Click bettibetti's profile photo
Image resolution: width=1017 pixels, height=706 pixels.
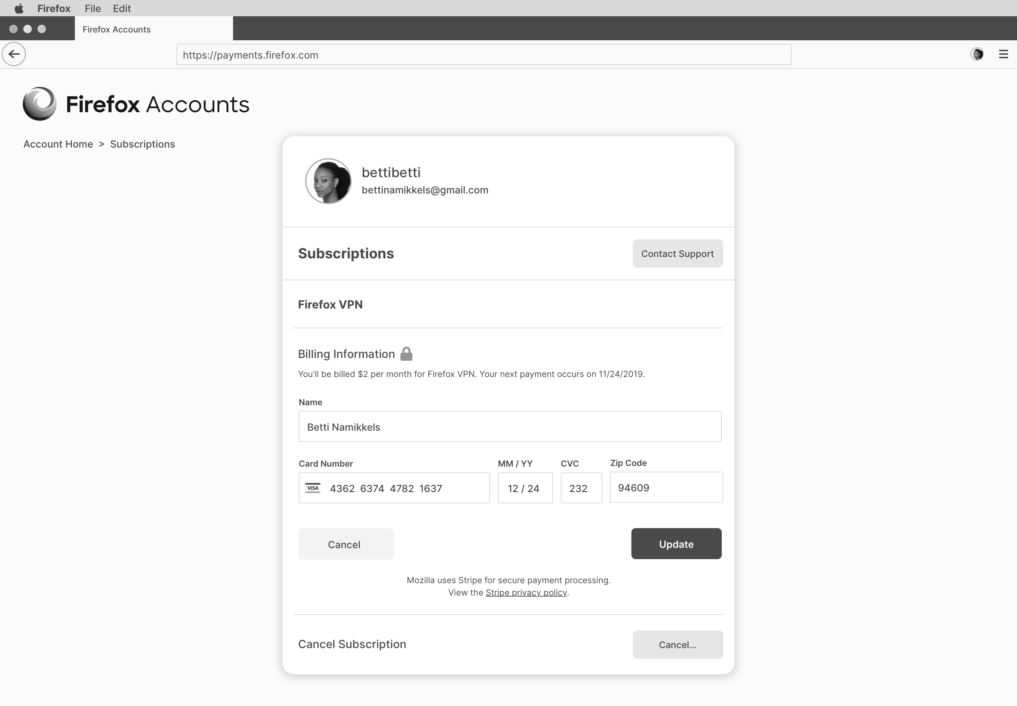328,181
